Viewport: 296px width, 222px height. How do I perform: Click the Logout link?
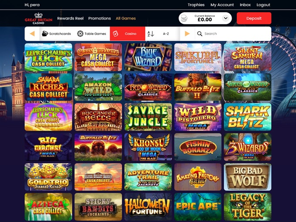(263, 5)
